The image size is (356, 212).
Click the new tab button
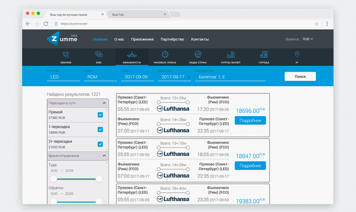point(175,14)
